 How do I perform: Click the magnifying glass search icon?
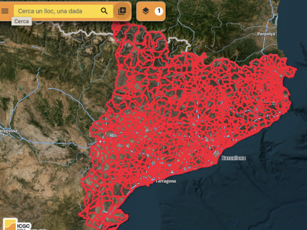[104, 11]
